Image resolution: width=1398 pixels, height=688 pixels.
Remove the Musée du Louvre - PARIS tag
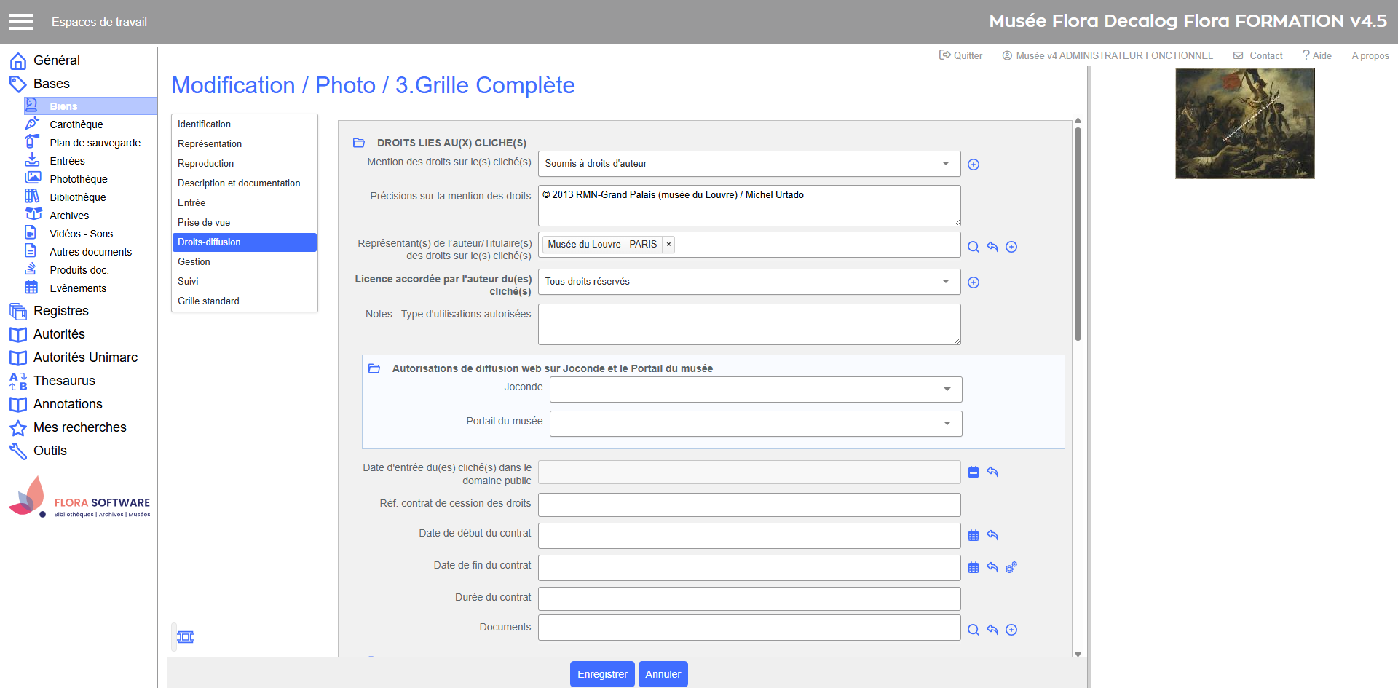tap(668, 245)
